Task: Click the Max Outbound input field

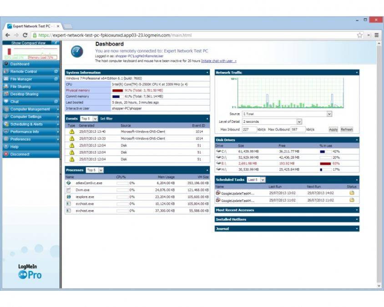Action: (x=298, y=130)
